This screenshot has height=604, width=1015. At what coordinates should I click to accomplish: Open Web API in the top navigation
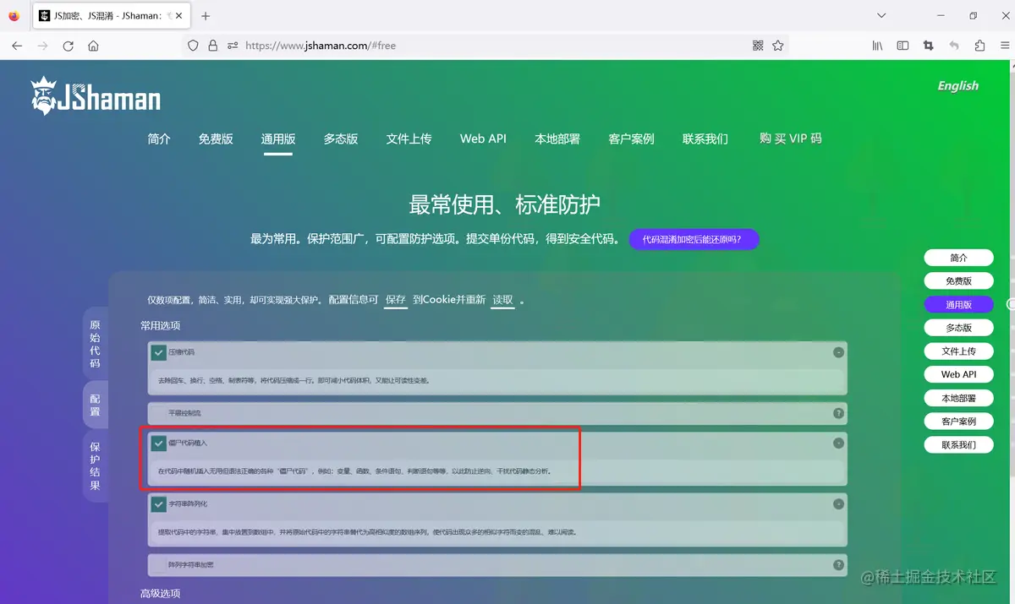483,139
